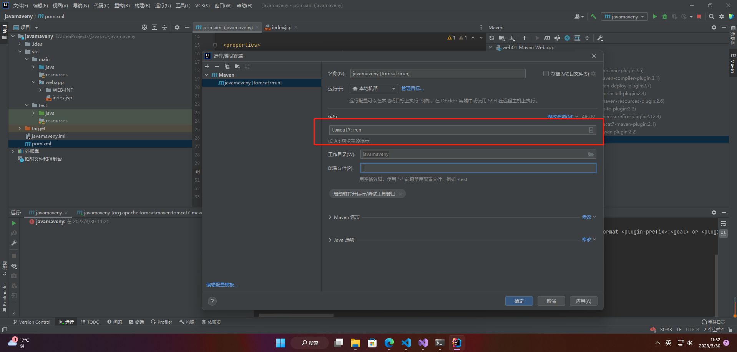Click the 确定 button
Image resolution: width=737 pixels, height=352 pixels.
coord(519,301)
